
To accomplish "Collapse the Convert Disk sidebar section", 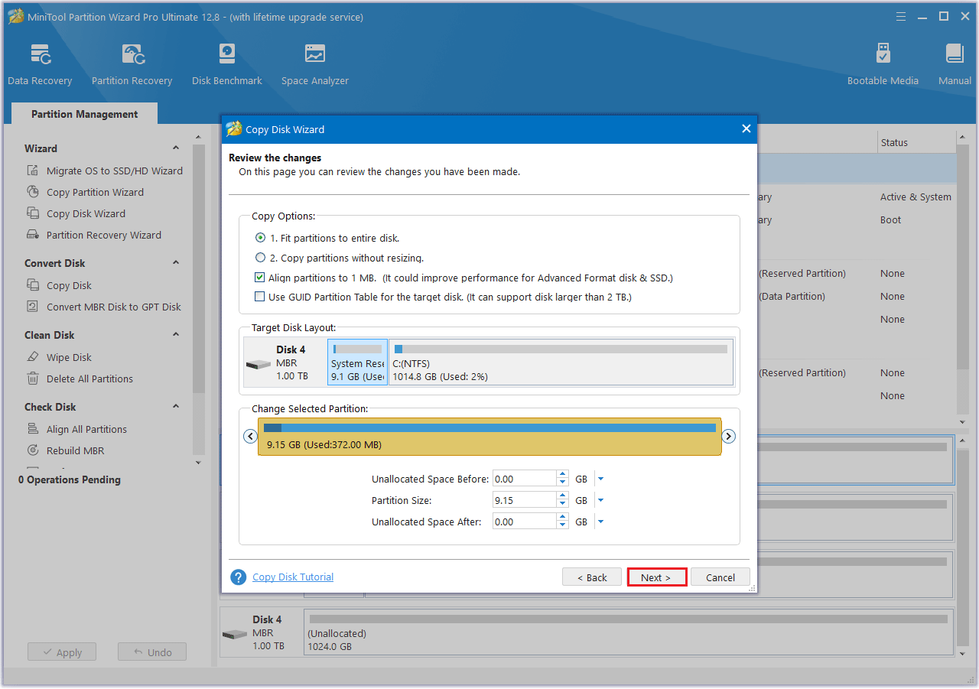I will [176, 263].
